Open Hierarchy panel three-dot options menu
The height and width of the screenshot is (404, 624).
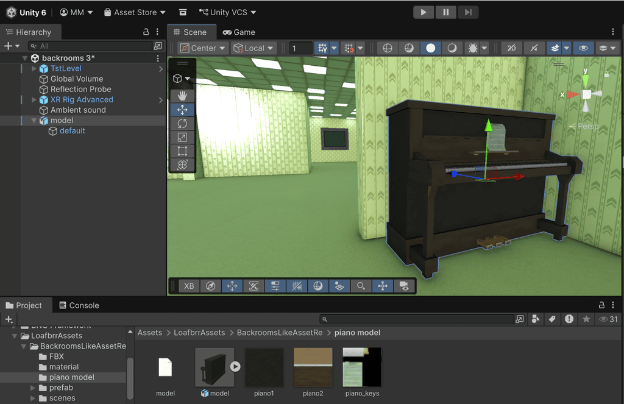(157, 32)
